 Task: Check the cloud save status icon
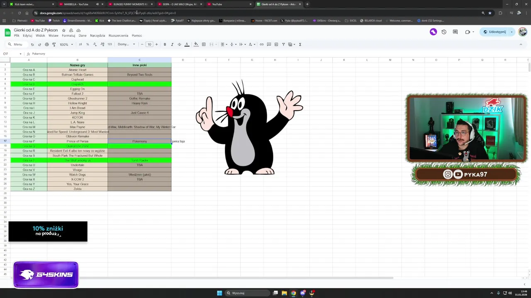pos(78,30)
